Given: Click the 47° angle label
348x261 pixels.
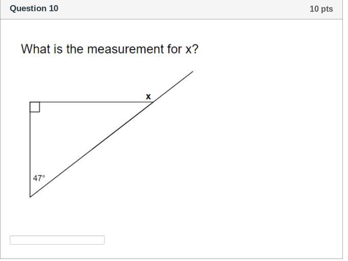Looking at the screenshot, I should tap(39, 178).
